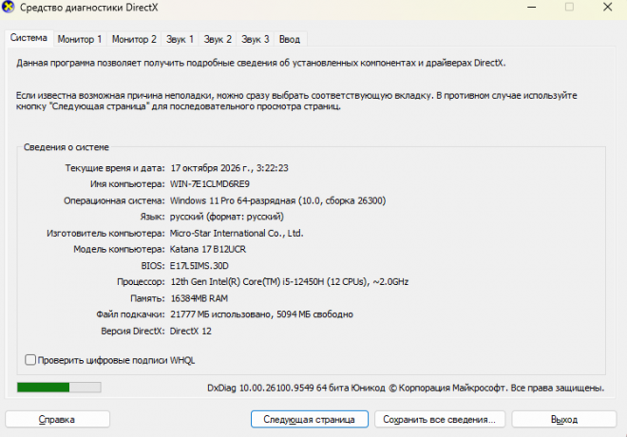
Task: Click window title Средство диагностики DirectX
Action: point(88,8)
